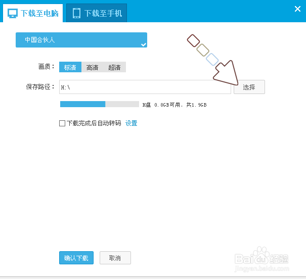Toggle the 中国合伙人 video selection
This screenshot has width=306, height=279.
81,40
